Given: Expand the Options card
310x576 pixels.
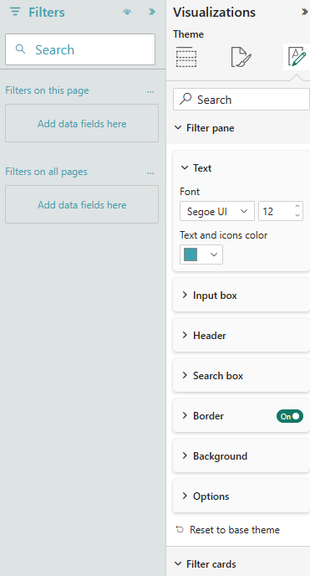Looking at the screenshot, I should tap(241, 496).
